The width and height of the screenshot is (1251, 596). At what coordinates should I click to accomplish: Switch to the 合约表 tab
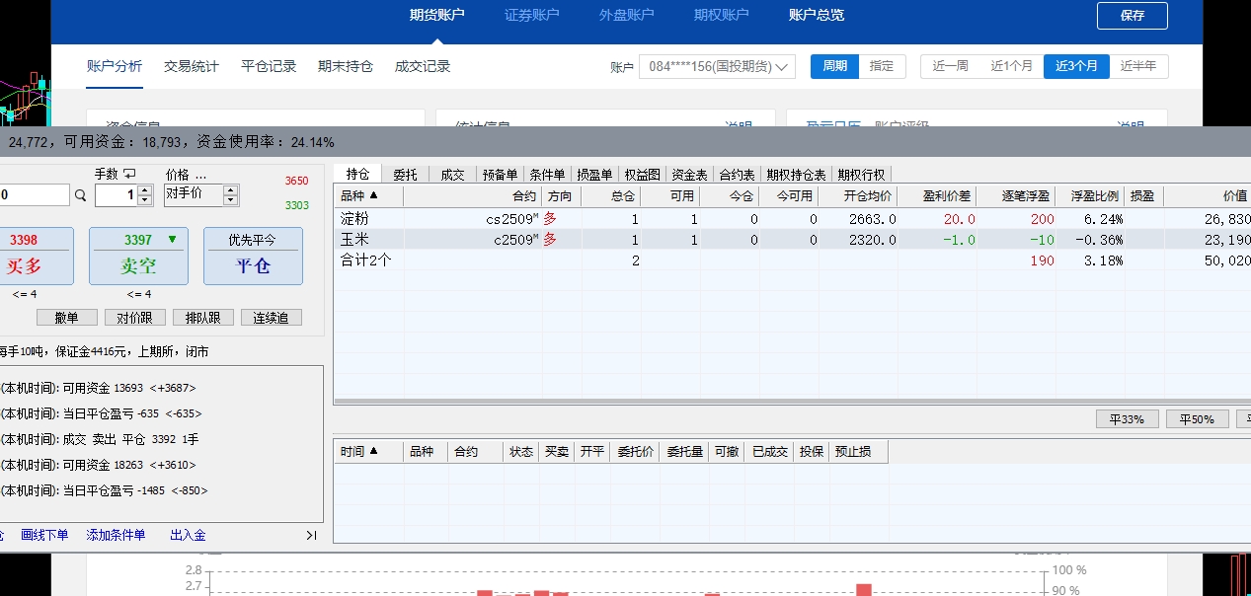[737, 175]
